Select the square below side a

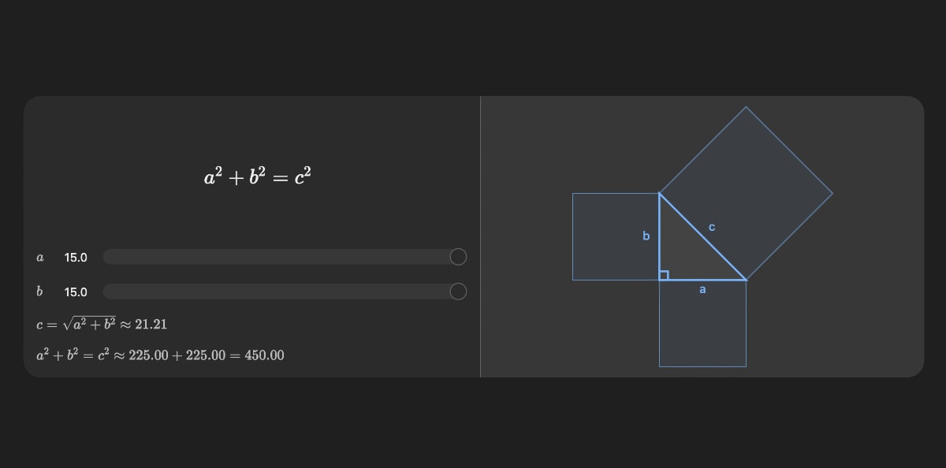point(702,331)
